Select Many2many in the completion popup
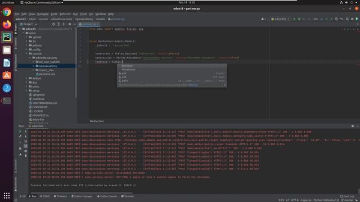The image size is (360, 202). pyautogui.click(x=172, y=70)
